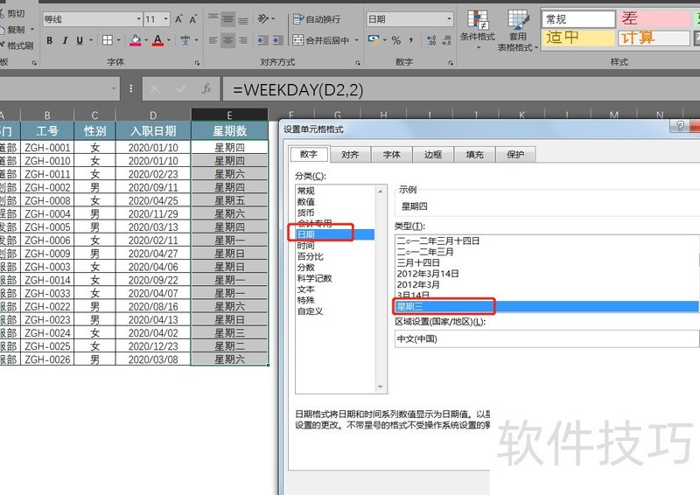Screen dimensions: 700x495
Task: Open the font color dropdown arrow
Action: [x=169, y=40]
